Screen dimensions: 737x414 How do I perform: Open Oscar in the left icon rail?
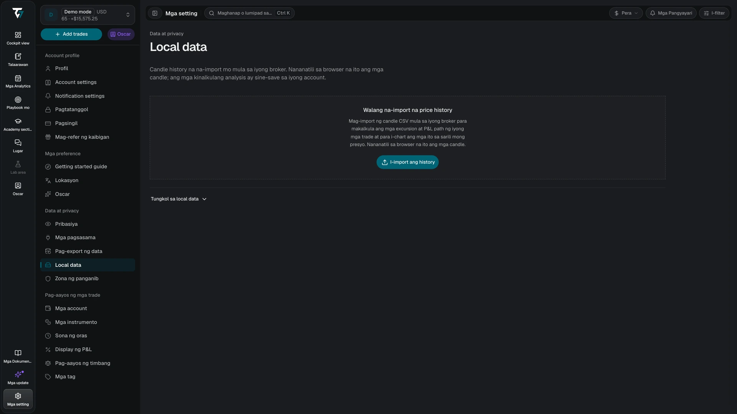pyautogui.click(x=18, y=189)
